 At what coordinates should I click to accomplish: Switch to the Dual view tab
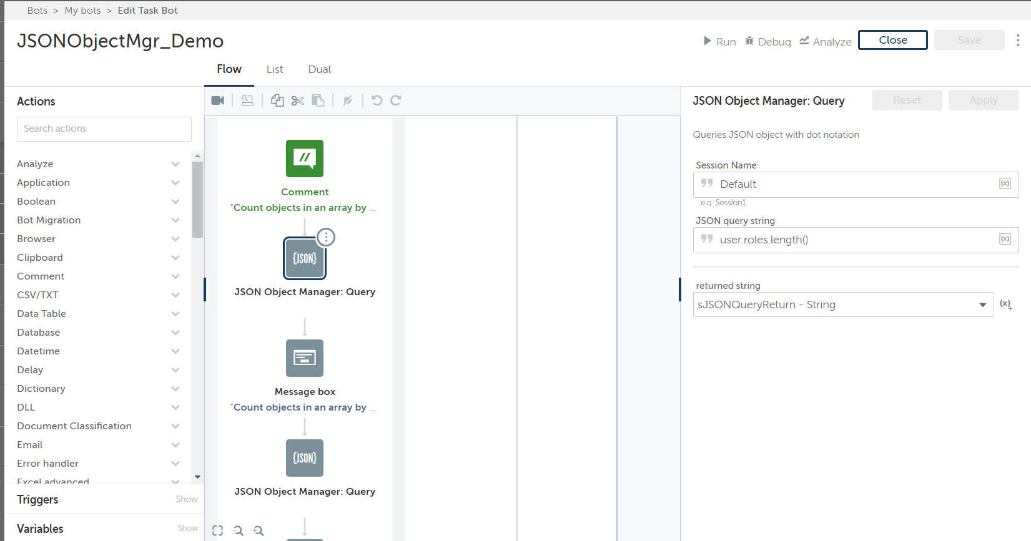pyautogui.click(x=319, y=69)
